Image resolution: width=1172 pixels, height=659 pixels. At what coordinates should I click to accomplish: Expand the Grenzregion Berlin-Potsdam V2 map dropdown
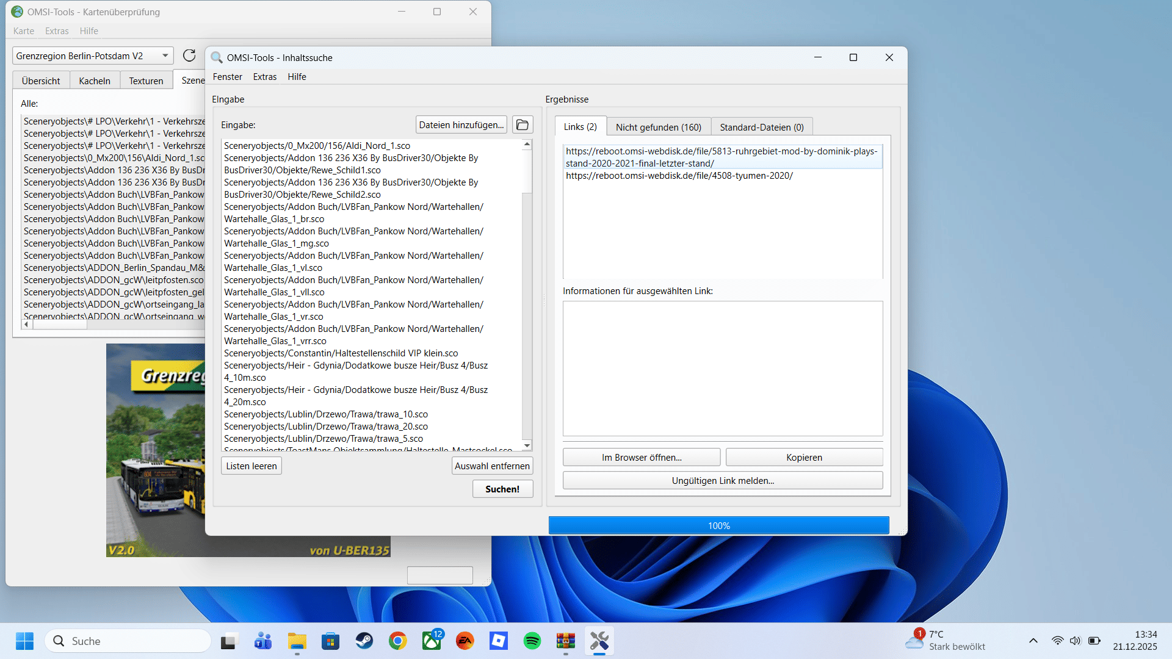pos(165,56)
